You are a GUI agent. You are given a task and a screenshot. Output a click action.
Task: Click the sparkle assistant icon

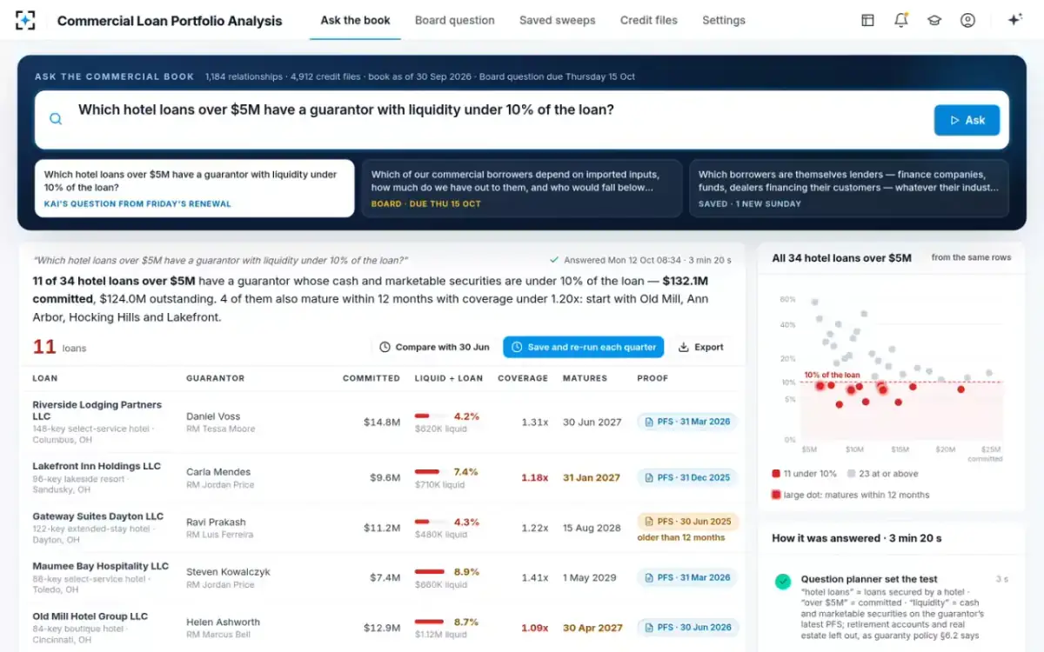click(x=1014, y=20)
